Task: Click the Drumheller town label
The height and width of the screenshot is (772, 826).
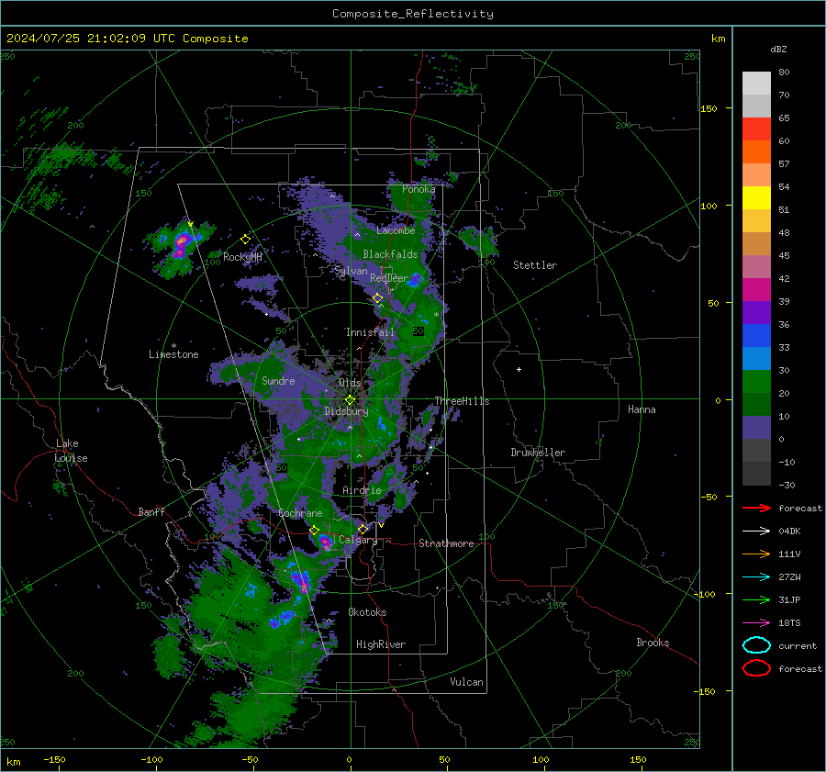Action: pyautogui.click(x=538, y=453)
